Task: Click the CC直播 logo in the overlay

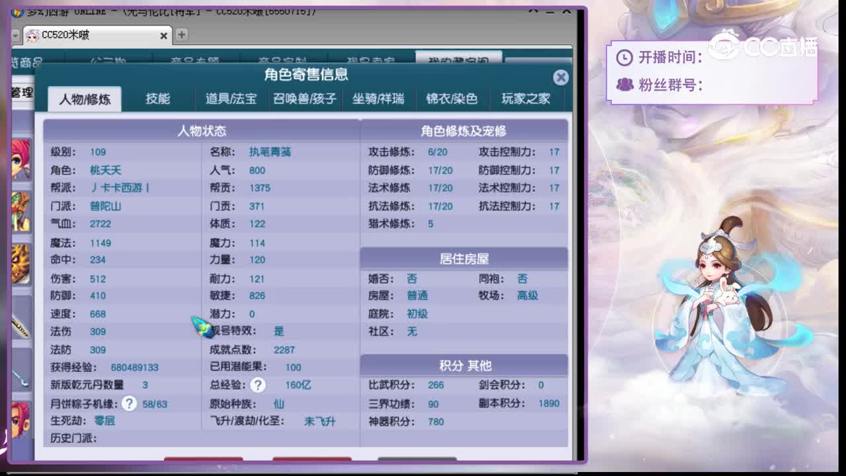Action: 763,46
